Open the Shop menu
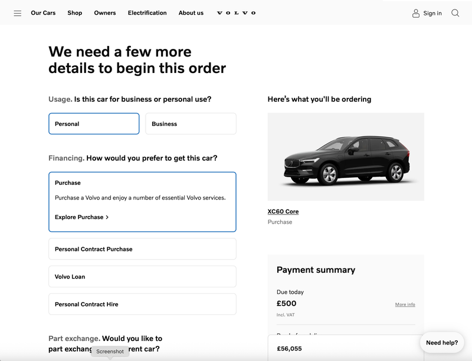Viewport: 472px width, 361px height. tap(74, 12)
